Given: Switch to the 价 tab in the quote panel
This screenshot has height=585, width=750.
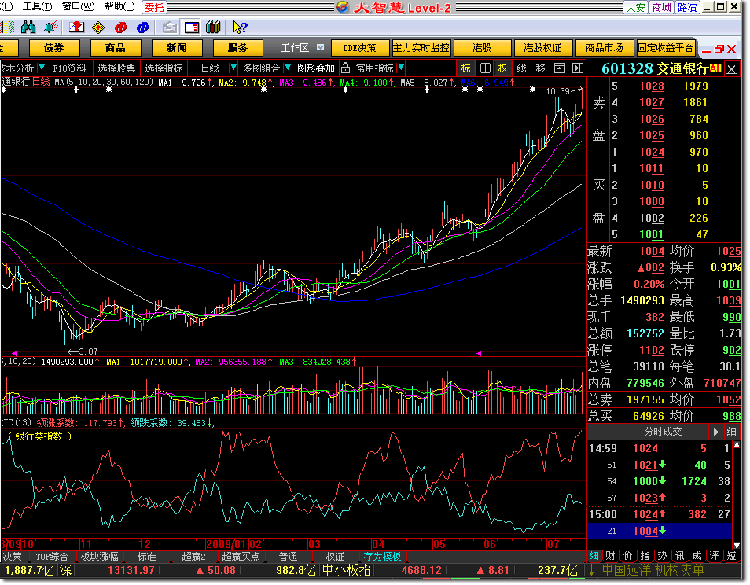Looking at the screenshot, I should click(627, 556).
